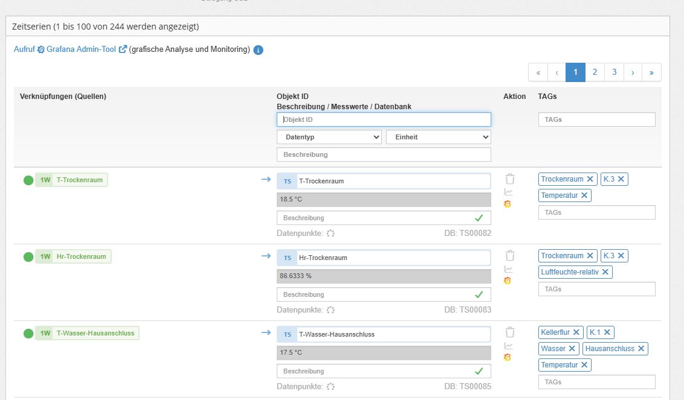This screenshot has height=400, width=684.
Task: Add tag in Hr-Trockenraum TAGs field
Action: pos(597,289)
